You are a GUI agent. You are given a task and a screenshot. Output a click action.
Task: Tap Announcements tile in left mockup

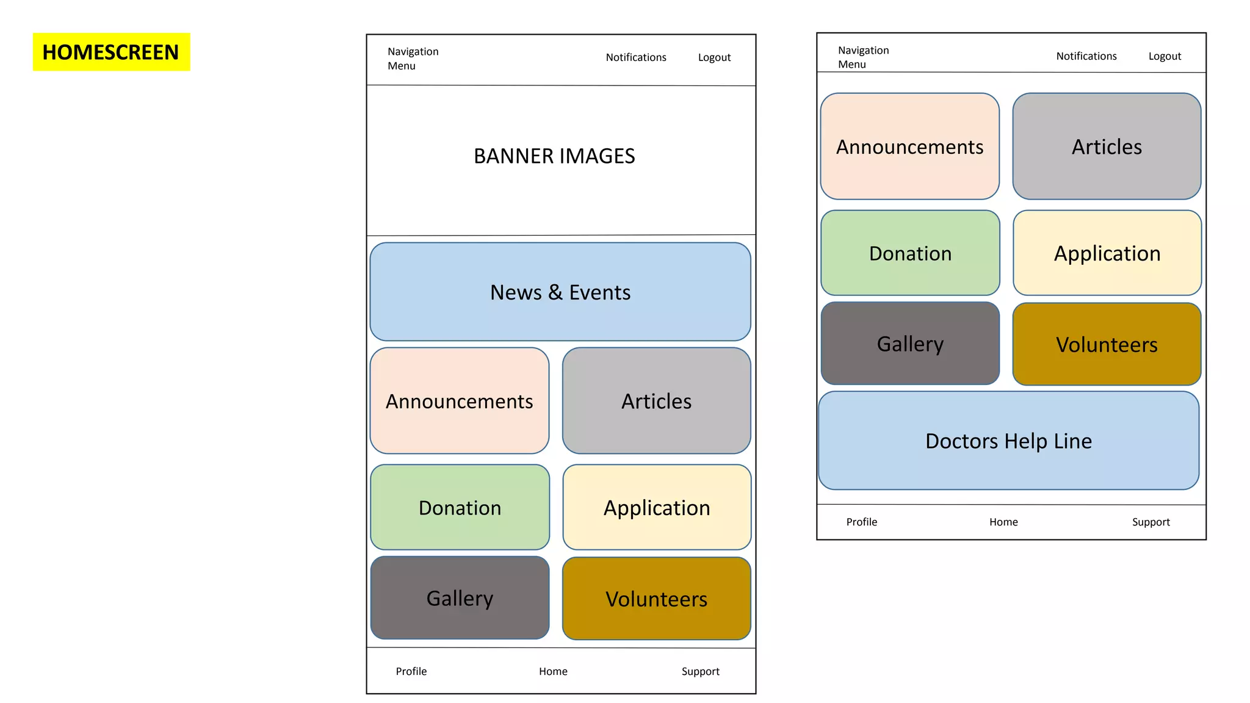click(x=459, y=401)
